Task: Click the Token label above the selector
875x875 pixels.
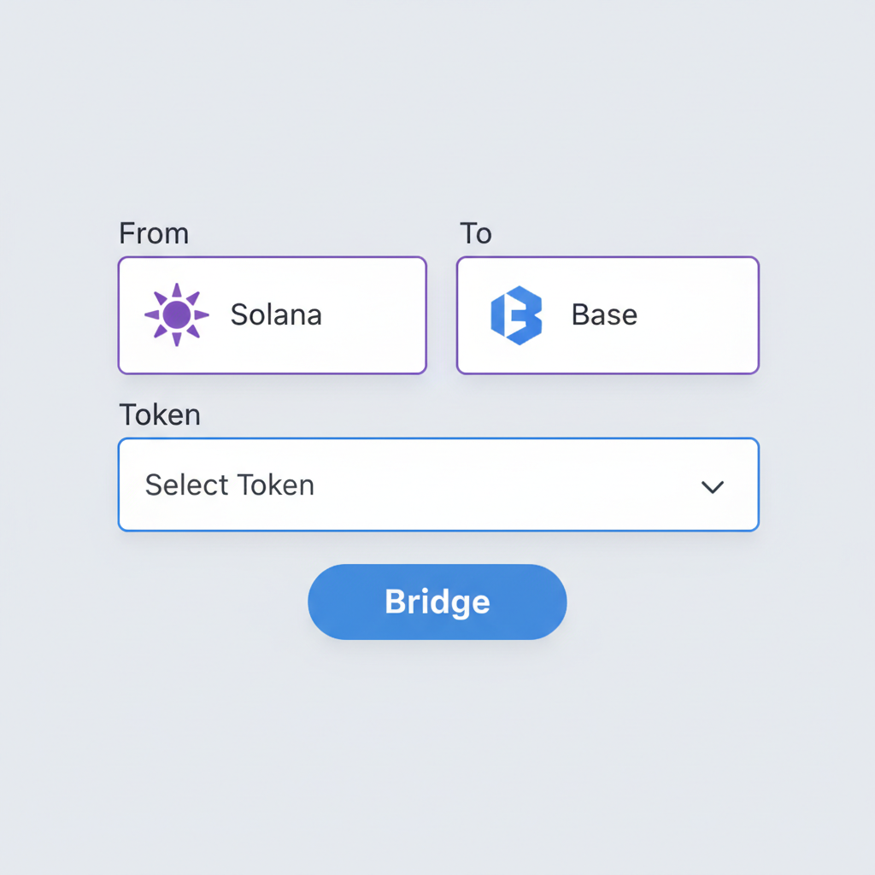Action: coord(160,414)
